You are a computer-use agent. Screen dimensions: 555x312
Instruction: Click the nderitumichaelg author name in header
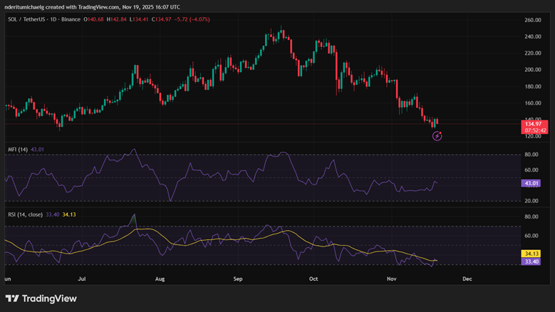click(x=30, y=6)
